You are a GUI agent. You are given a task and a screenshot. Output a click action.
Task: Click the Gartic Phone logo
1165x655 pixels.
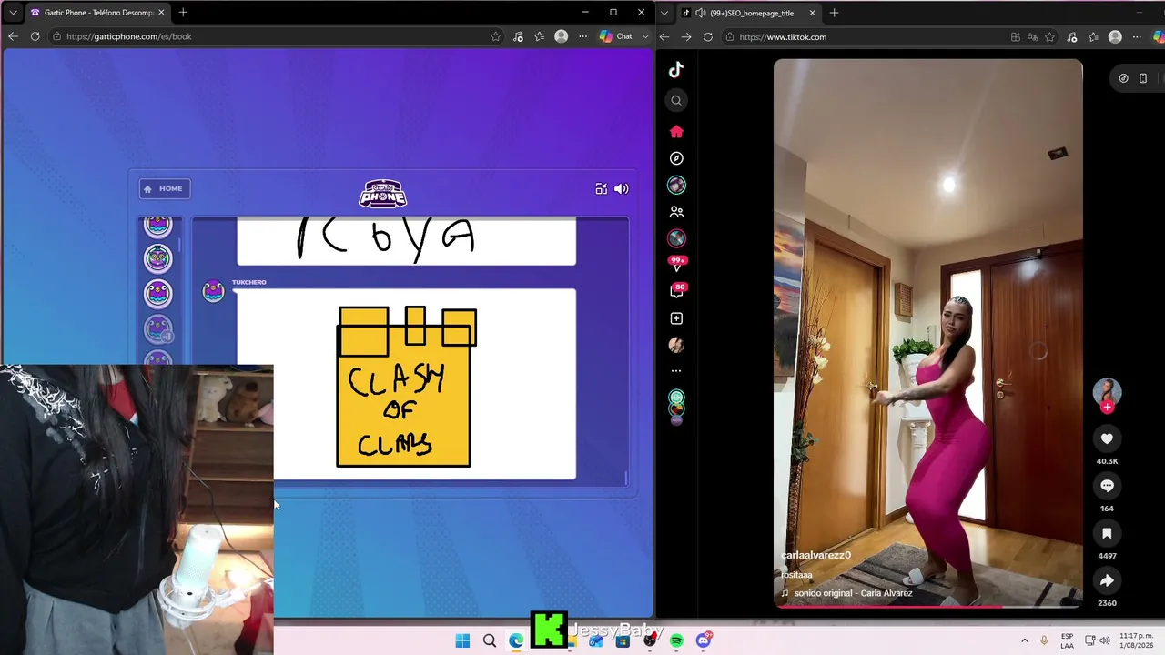383,192
